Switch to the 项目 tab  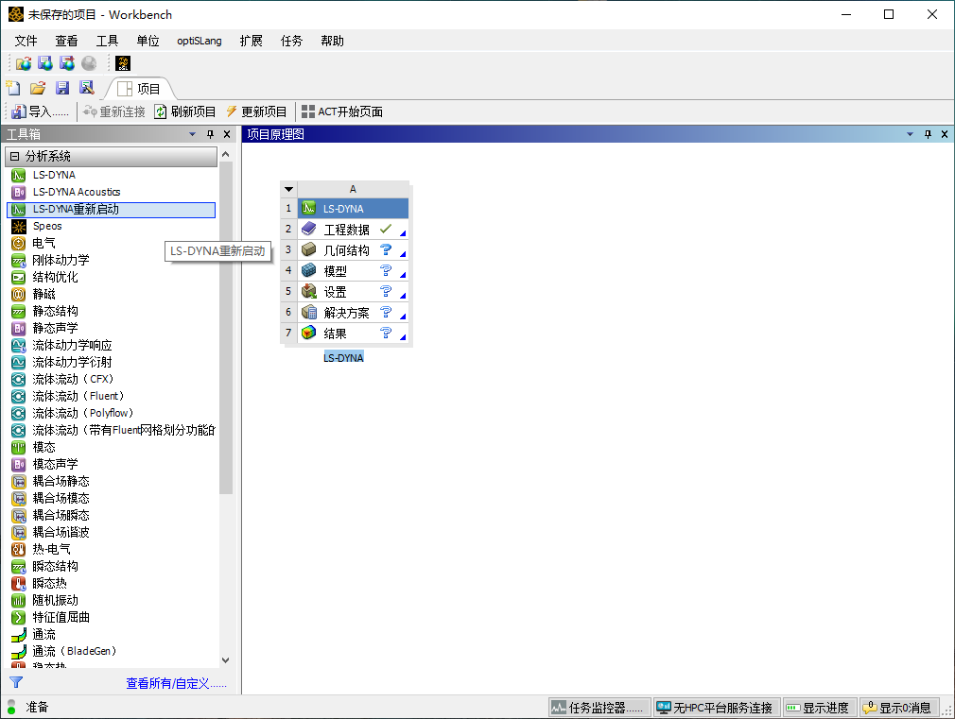pyautogui.click(x=140, y=89)
